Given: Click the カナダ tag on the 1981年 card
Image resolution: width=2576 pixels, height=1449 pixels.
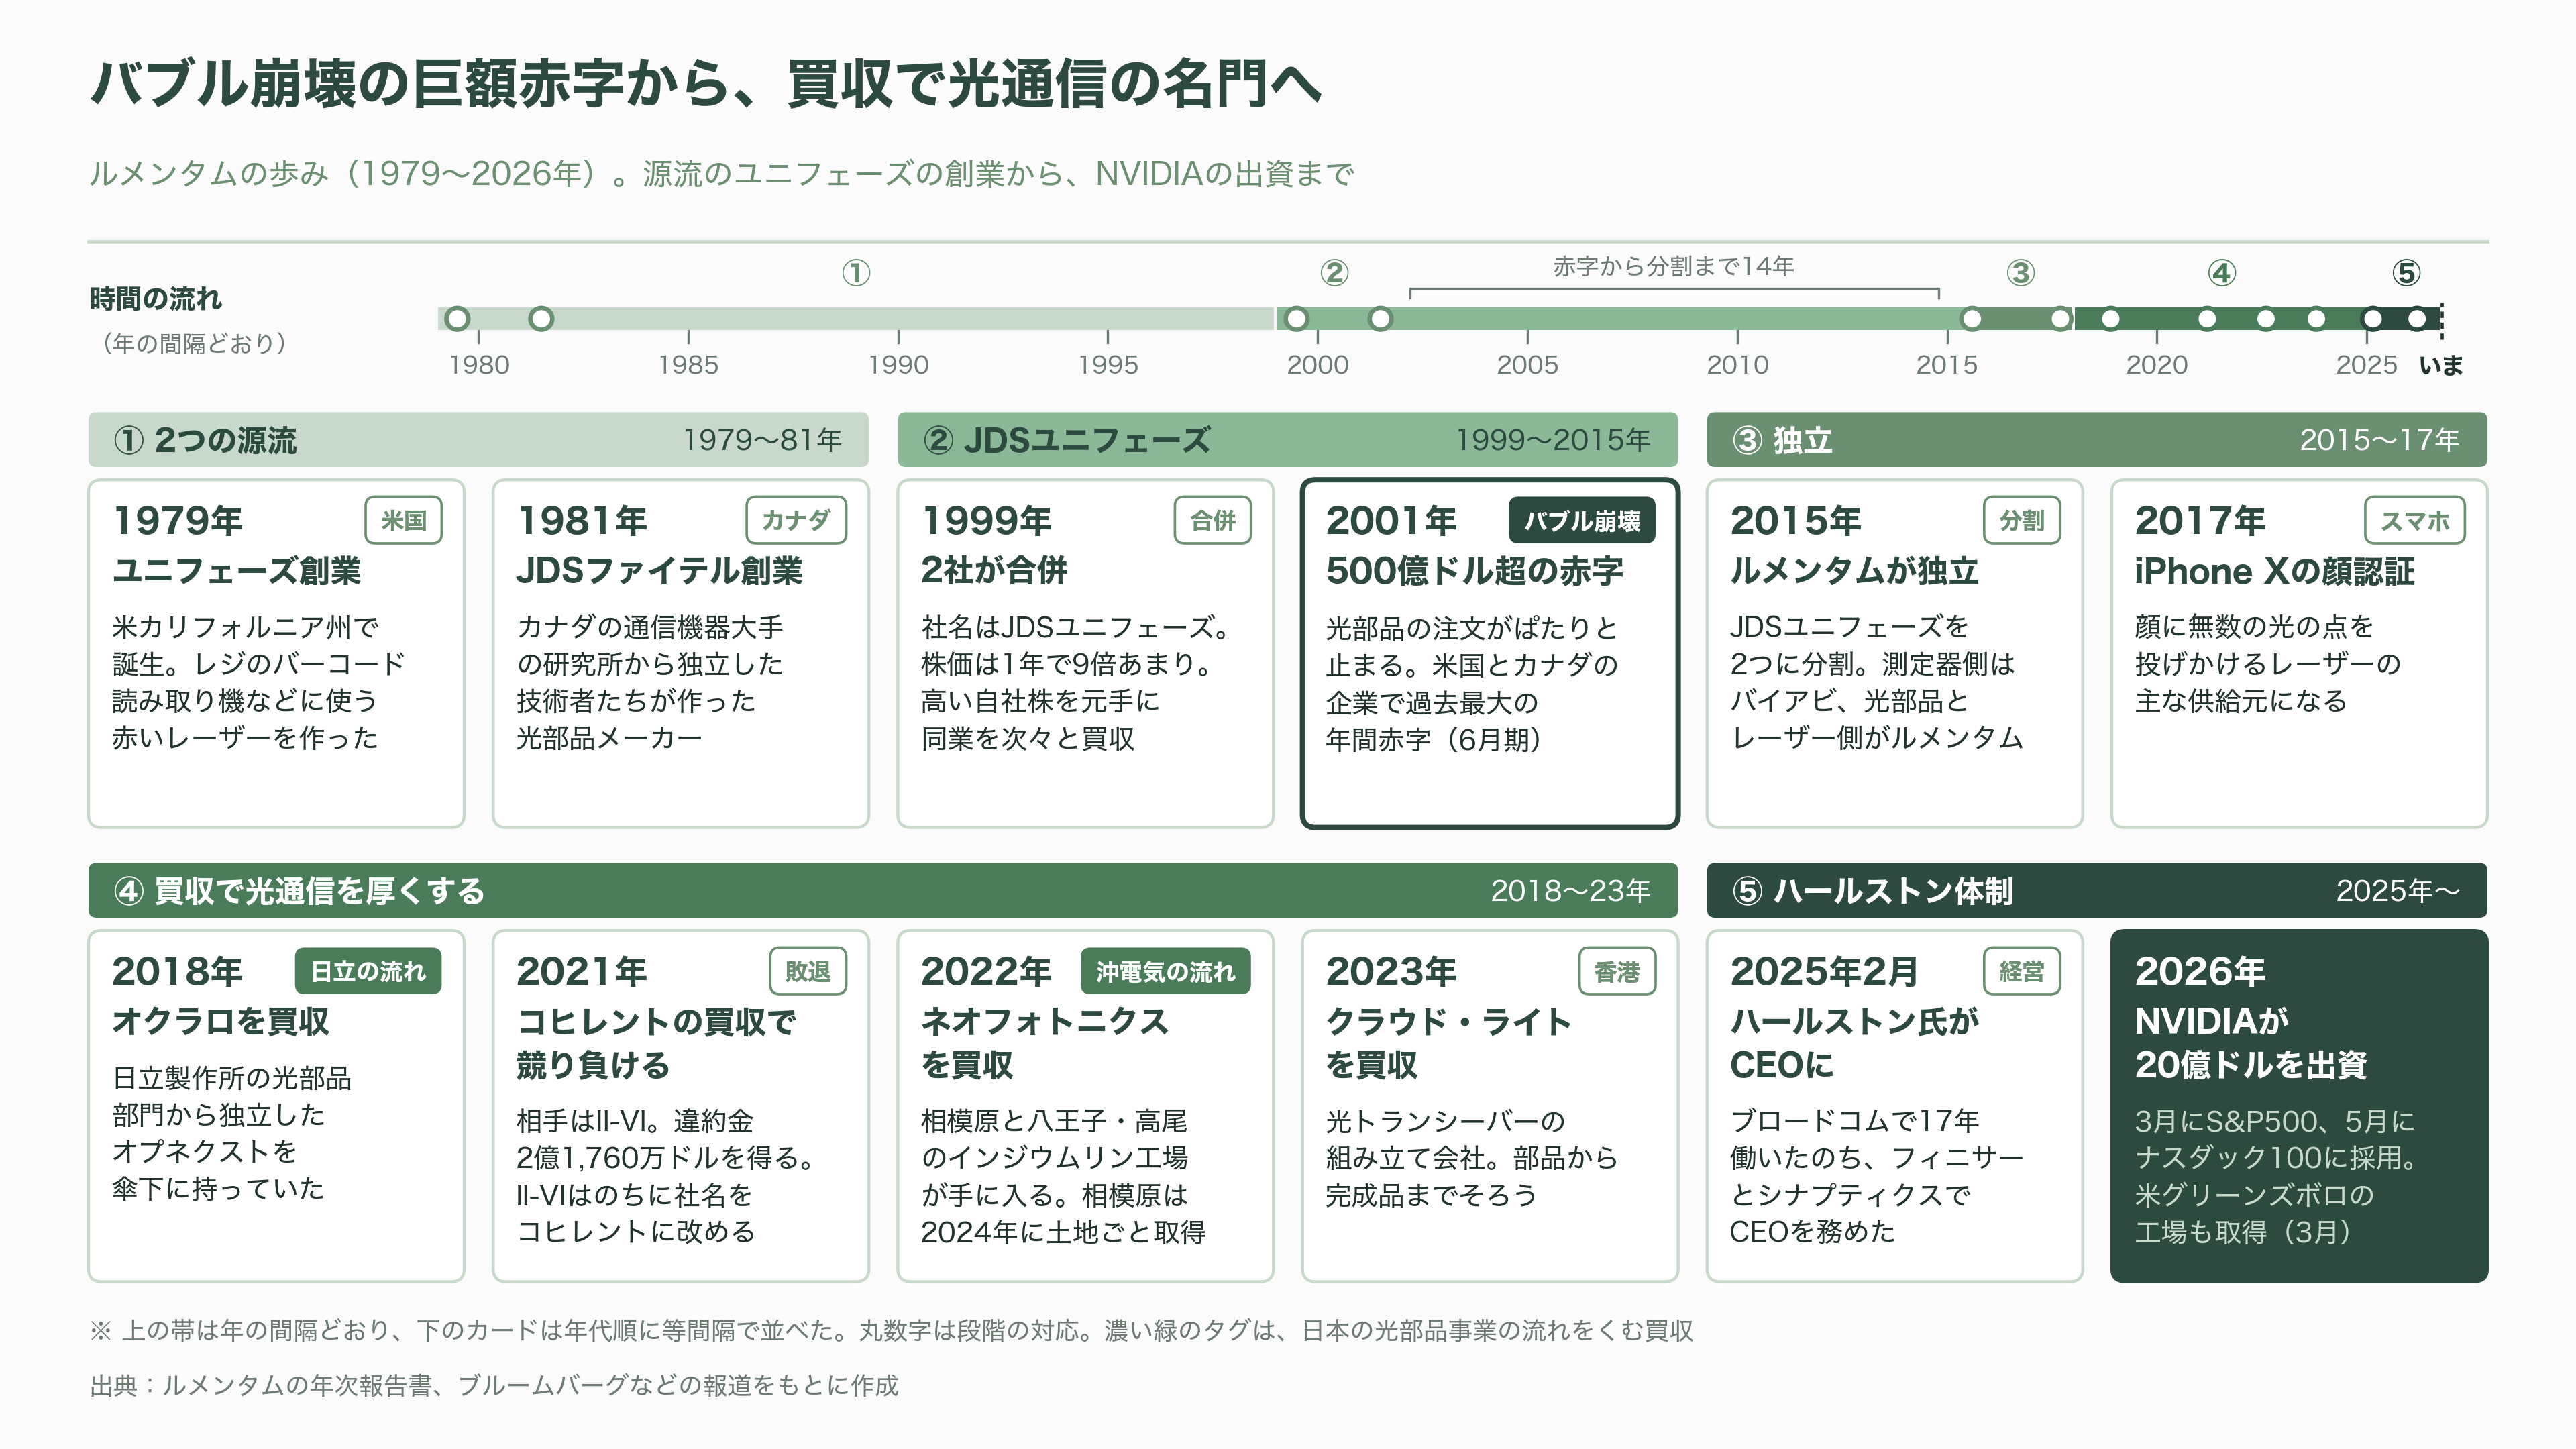Looking at the screenshot, I should tap(796, 520).
